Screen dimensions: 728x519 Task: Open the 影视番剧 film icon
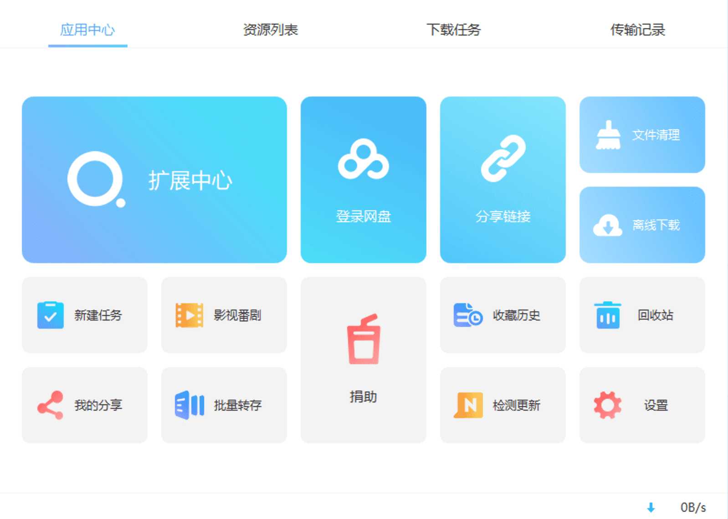190,315
